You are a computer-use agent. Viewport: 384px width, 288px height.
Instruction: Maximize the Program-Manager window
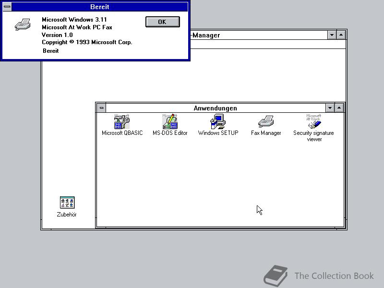click(x=341, y=35)
